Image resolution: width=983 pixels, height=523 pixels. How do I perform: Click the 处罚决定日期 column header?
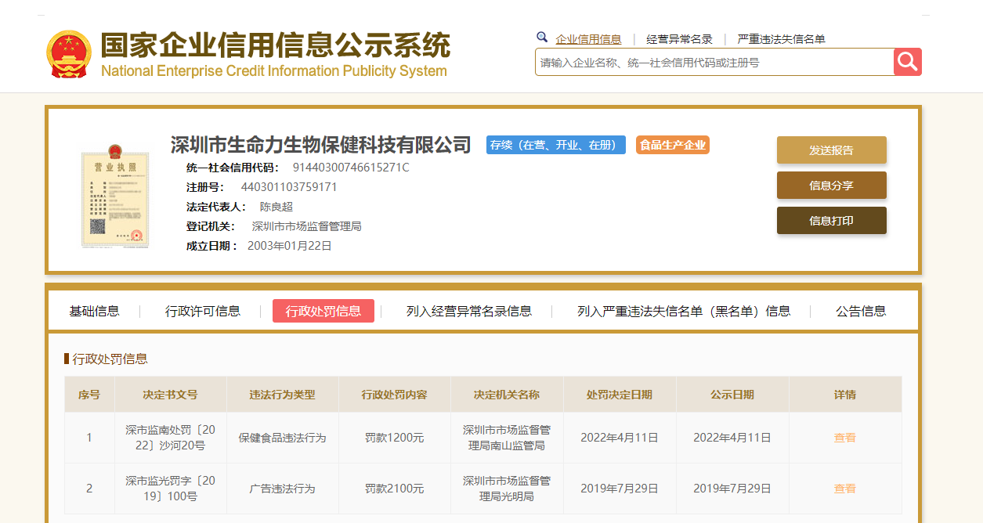620,395
